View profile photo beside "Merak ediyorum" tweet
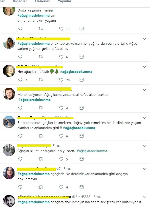 pyautogui.click(x=9, y=94)
